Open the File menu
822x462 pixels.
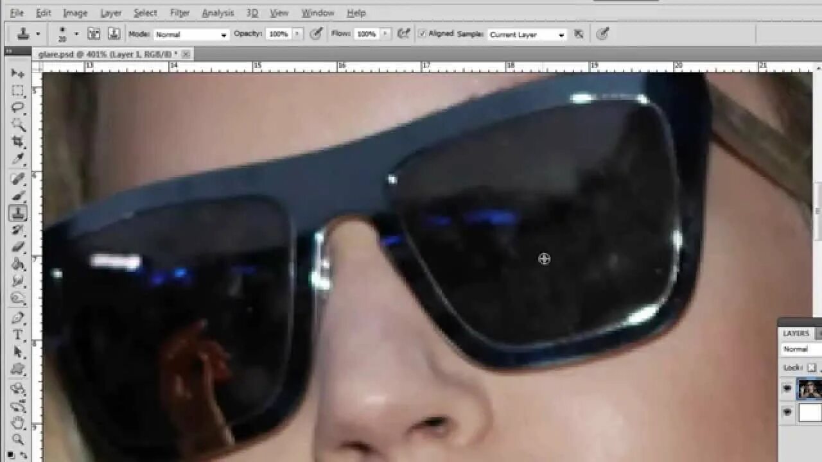click(x=17, y=13)
